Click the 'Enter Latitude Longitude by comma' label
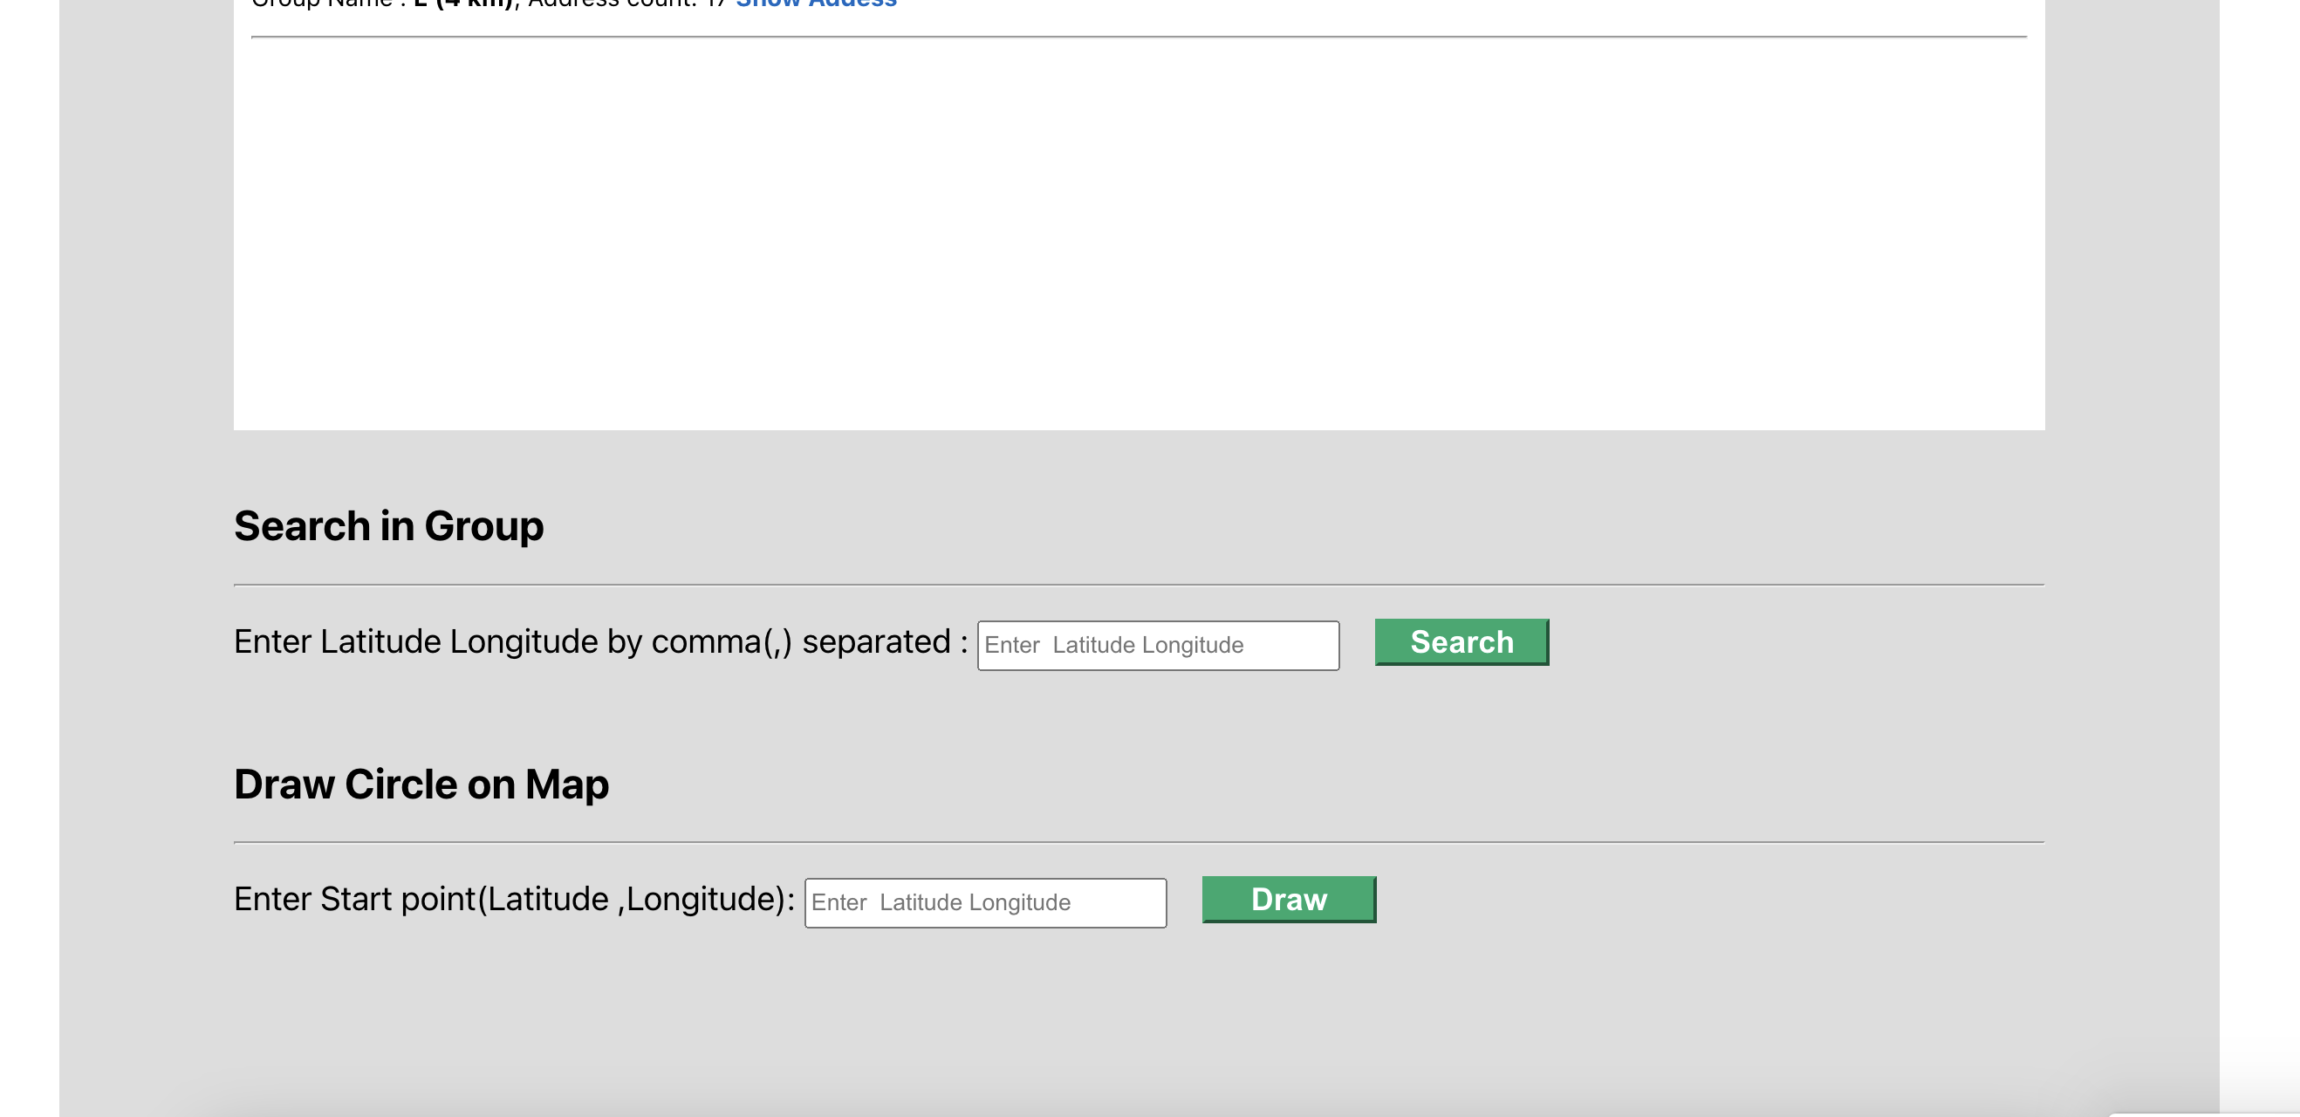 tap(600, 642)
